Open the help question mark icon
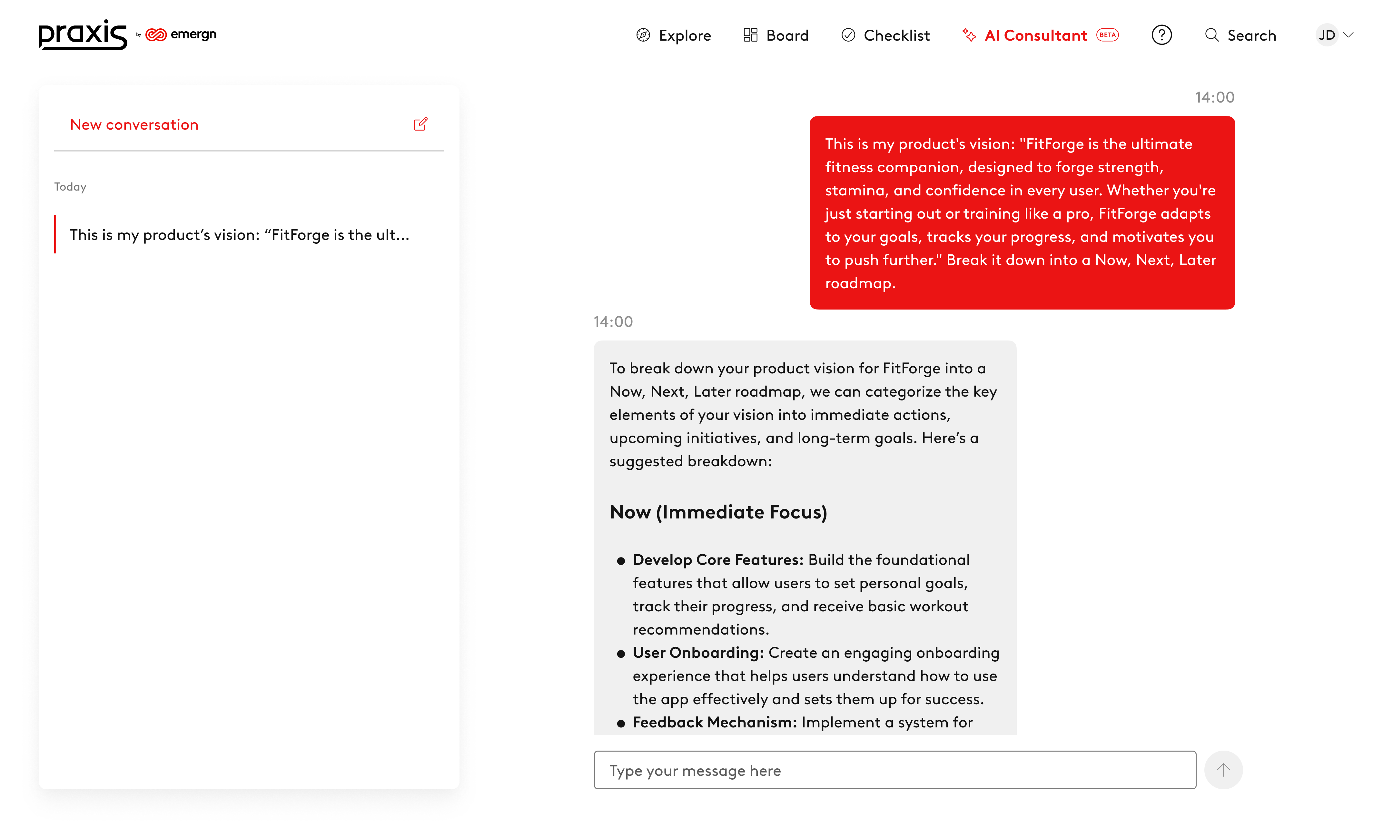The height and width of the screenshot is (828, 1393). 1161,35
